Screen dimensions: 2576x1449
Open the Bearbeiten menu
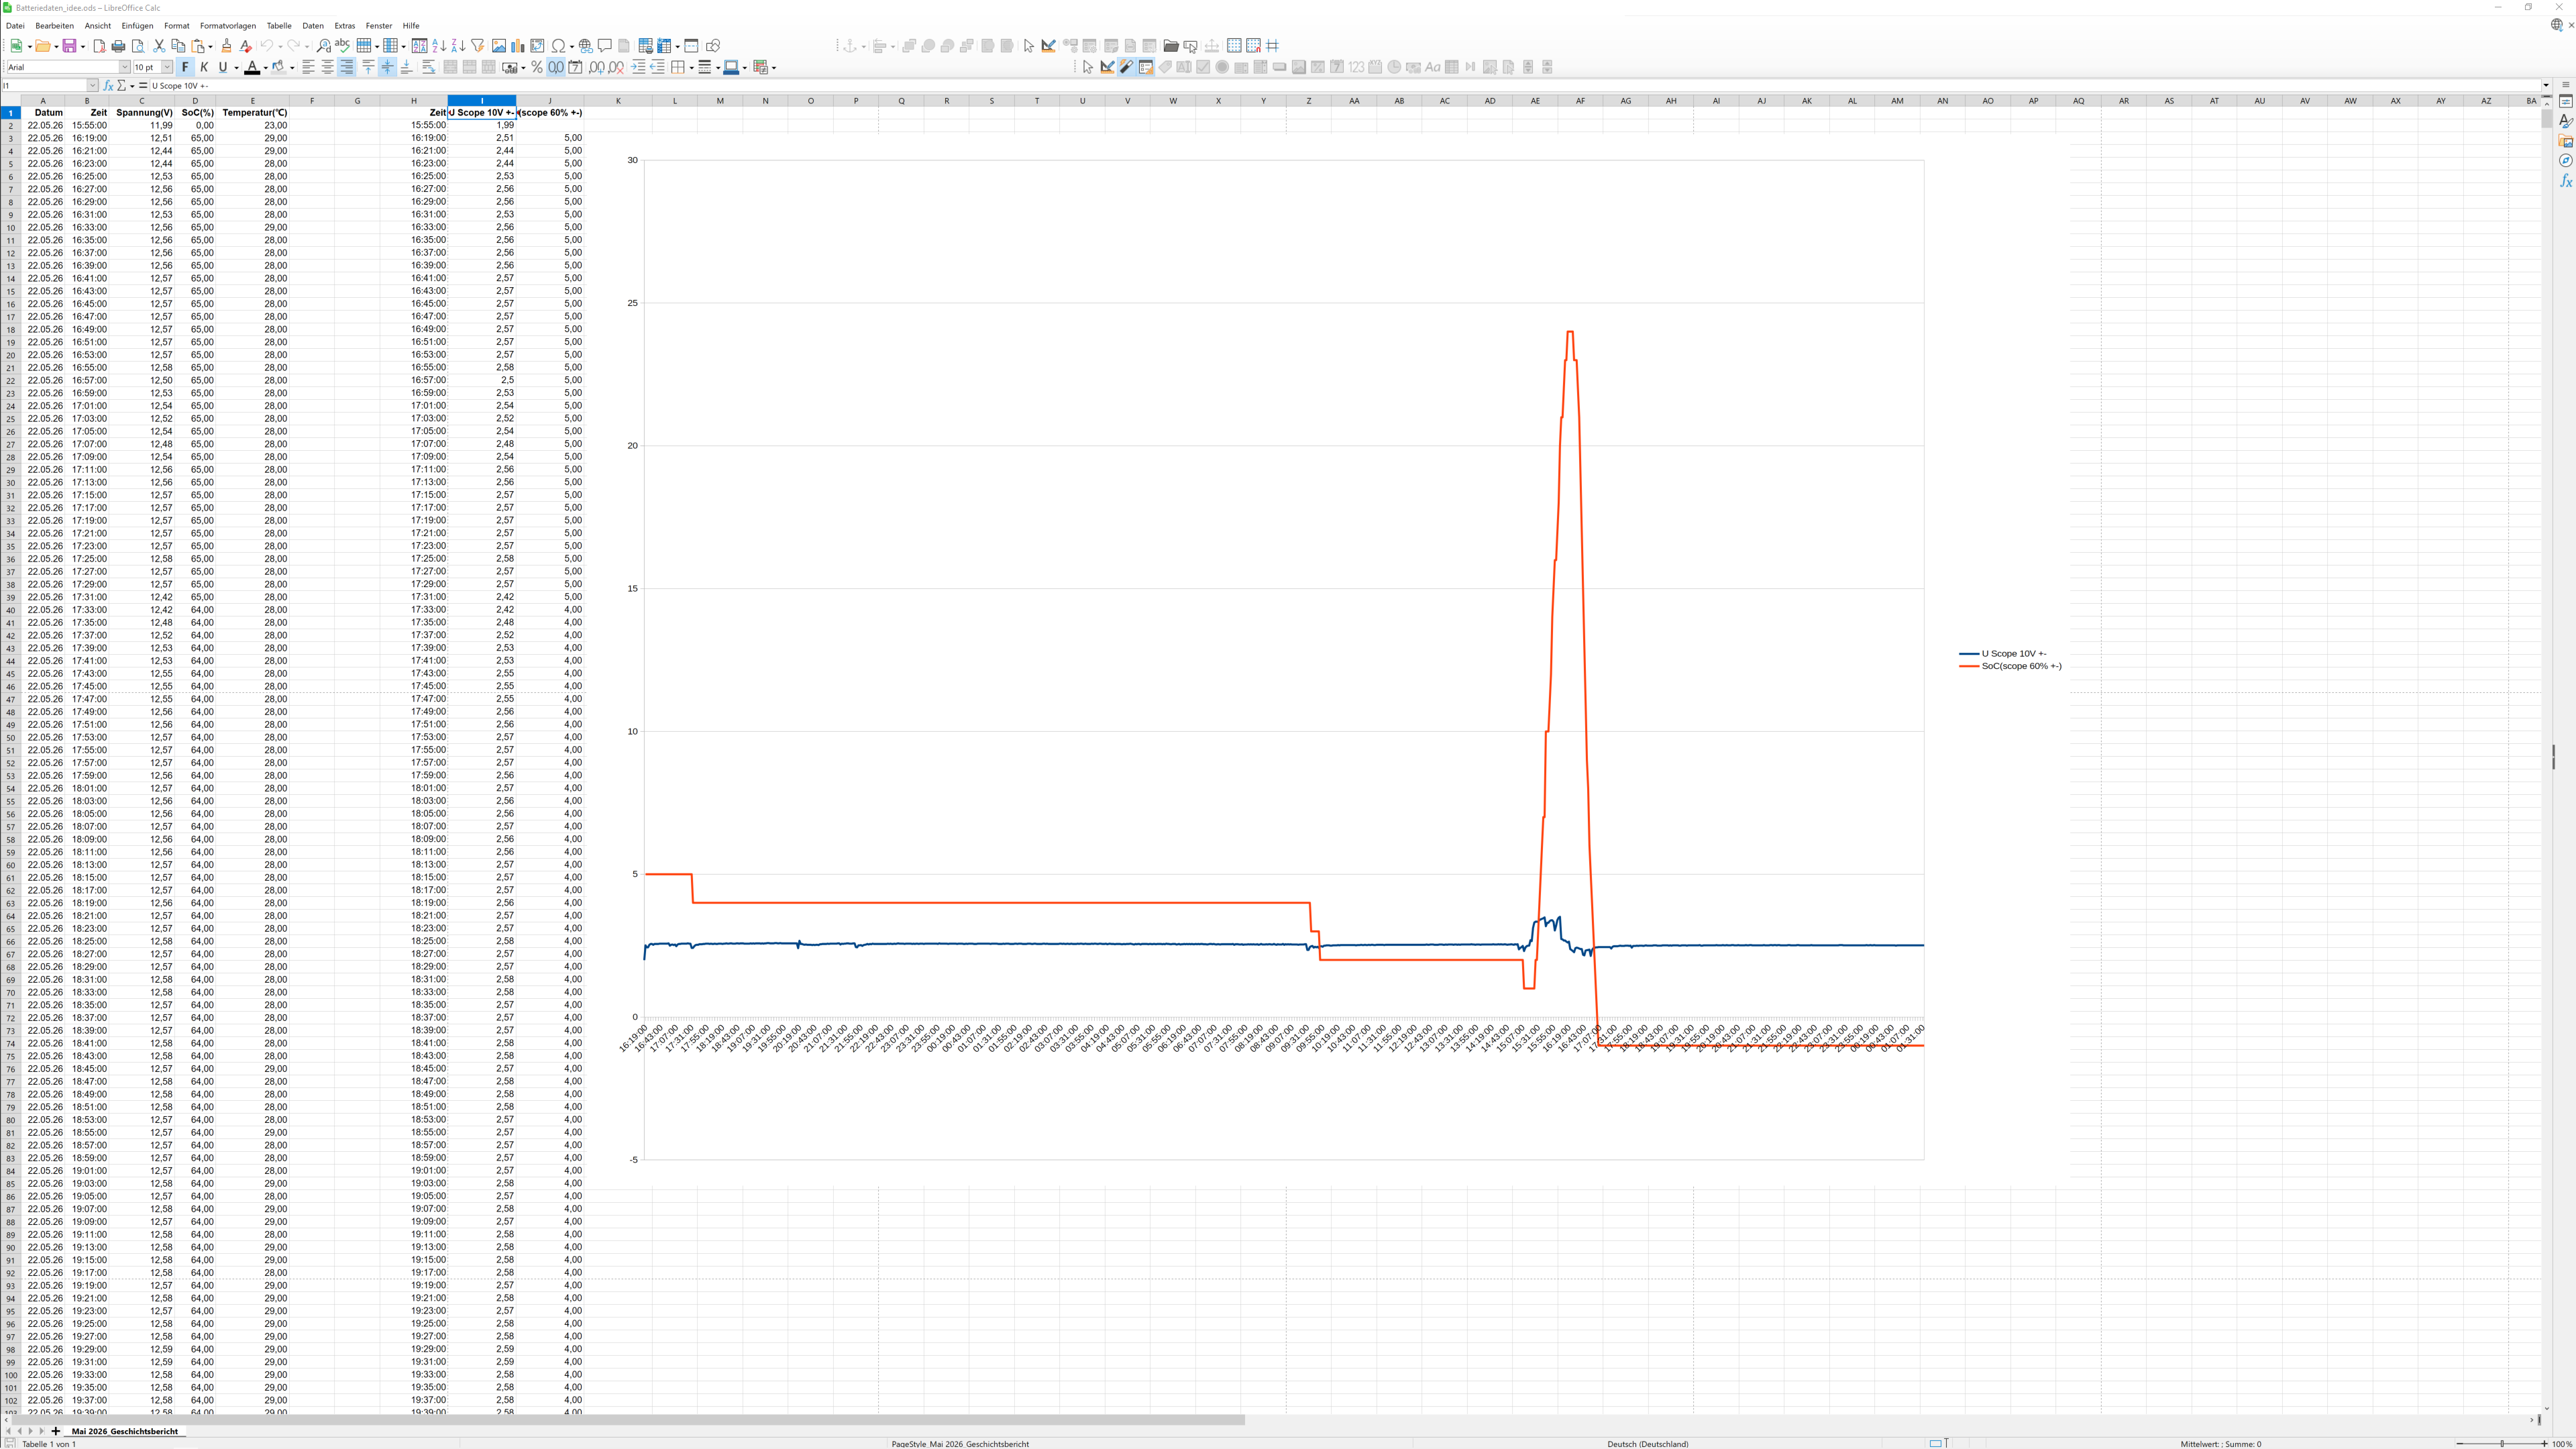[54, 26]
